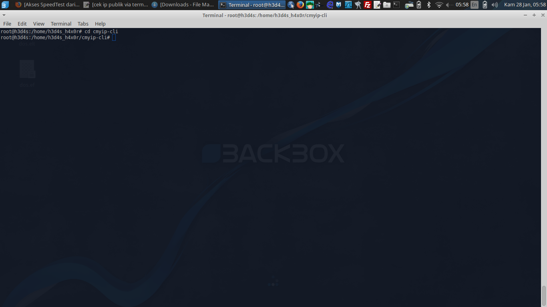Screen dimensions: 547x307
Task: Open the Wi-Fi network indicator
Action: (439, 5)
